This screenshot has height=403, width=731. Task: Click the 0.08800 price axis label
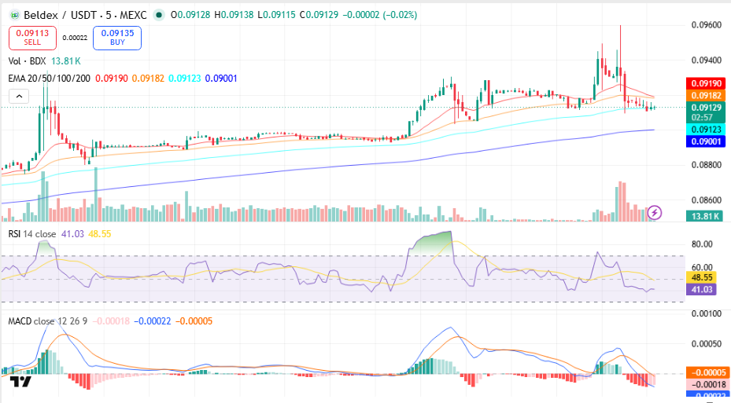707,165
